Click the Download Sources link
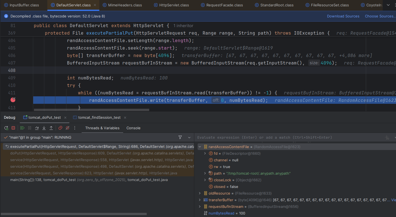Image resolution: width=396 pixels, height=217 pixels. tap(343, 16)
